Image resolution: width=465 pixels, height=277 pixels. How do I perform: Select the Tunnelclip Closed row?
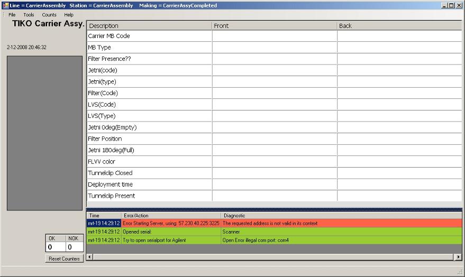coord(275,173)
